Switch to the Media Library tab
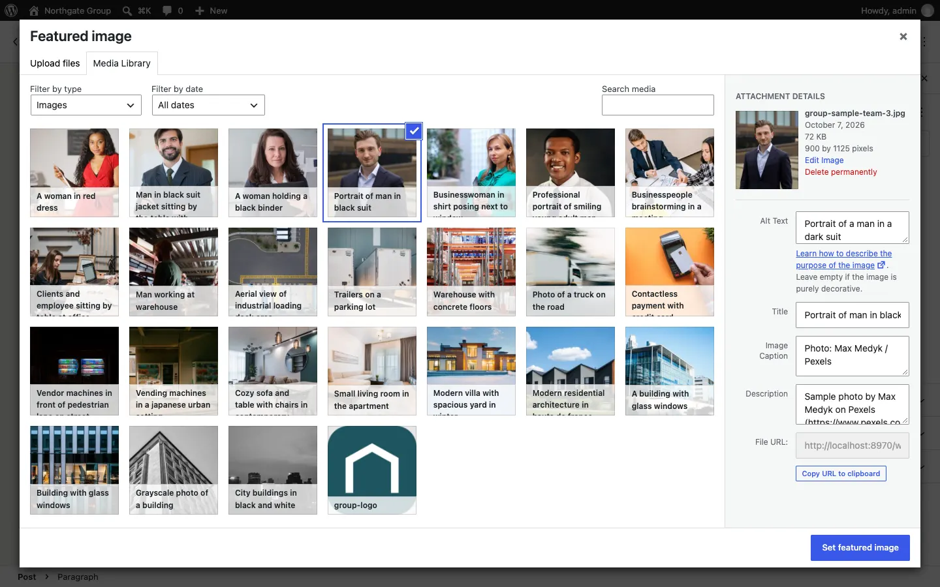This screenshot has height=587, width=940. 121,63
